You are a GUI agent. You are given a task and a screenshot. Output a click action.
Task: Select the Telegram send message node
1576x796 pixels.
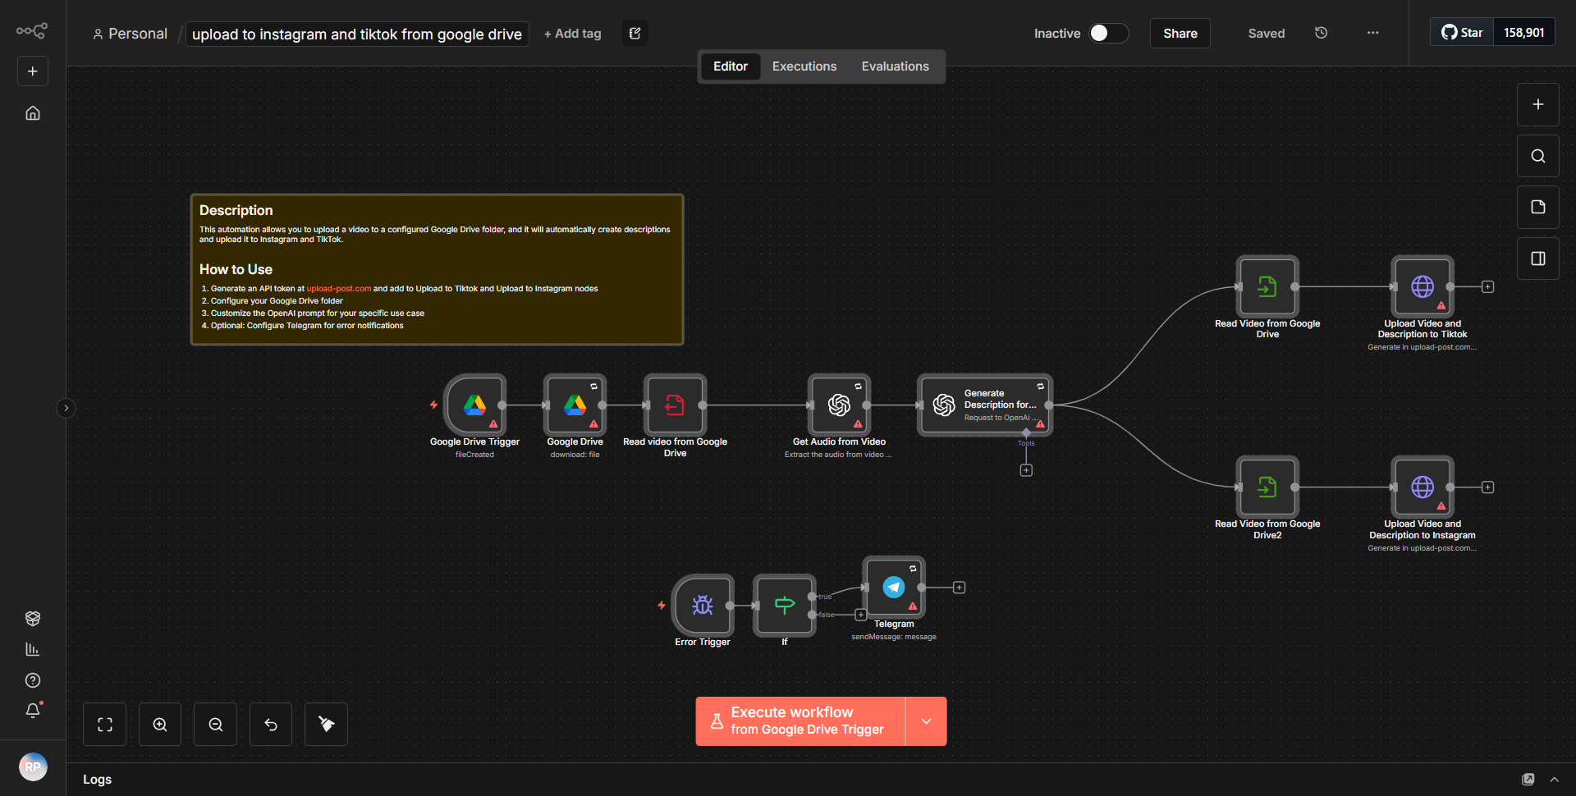click(894, 588)
